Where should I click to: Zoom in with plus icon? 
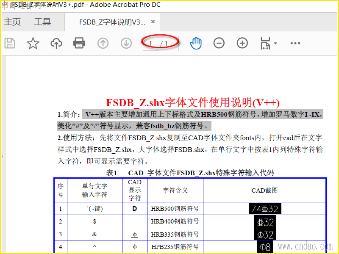[242, 43]
